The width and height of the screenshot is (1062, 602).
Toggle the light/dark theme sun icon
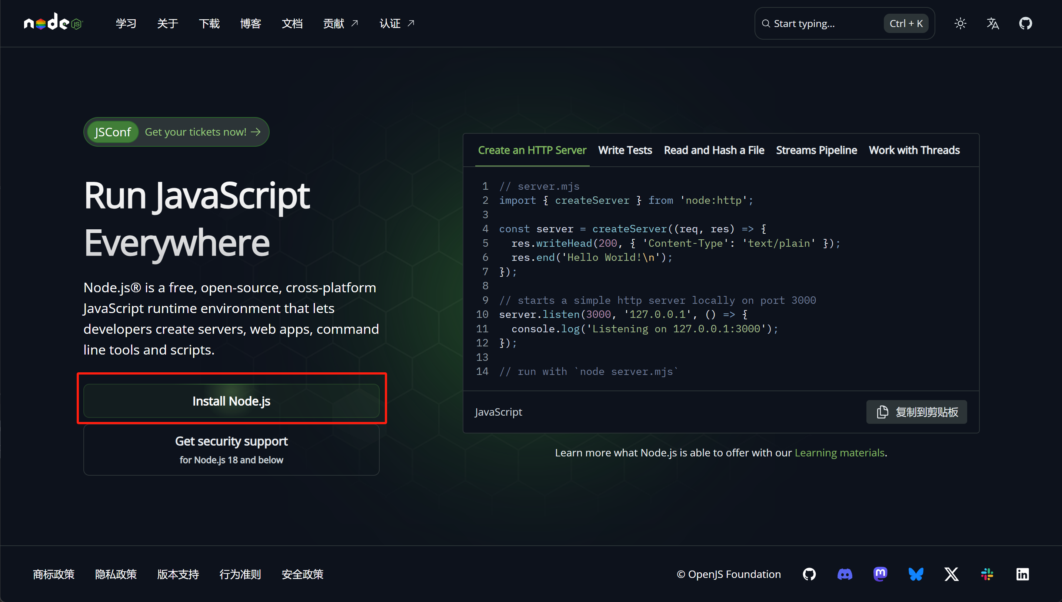[x=960, y=24]
